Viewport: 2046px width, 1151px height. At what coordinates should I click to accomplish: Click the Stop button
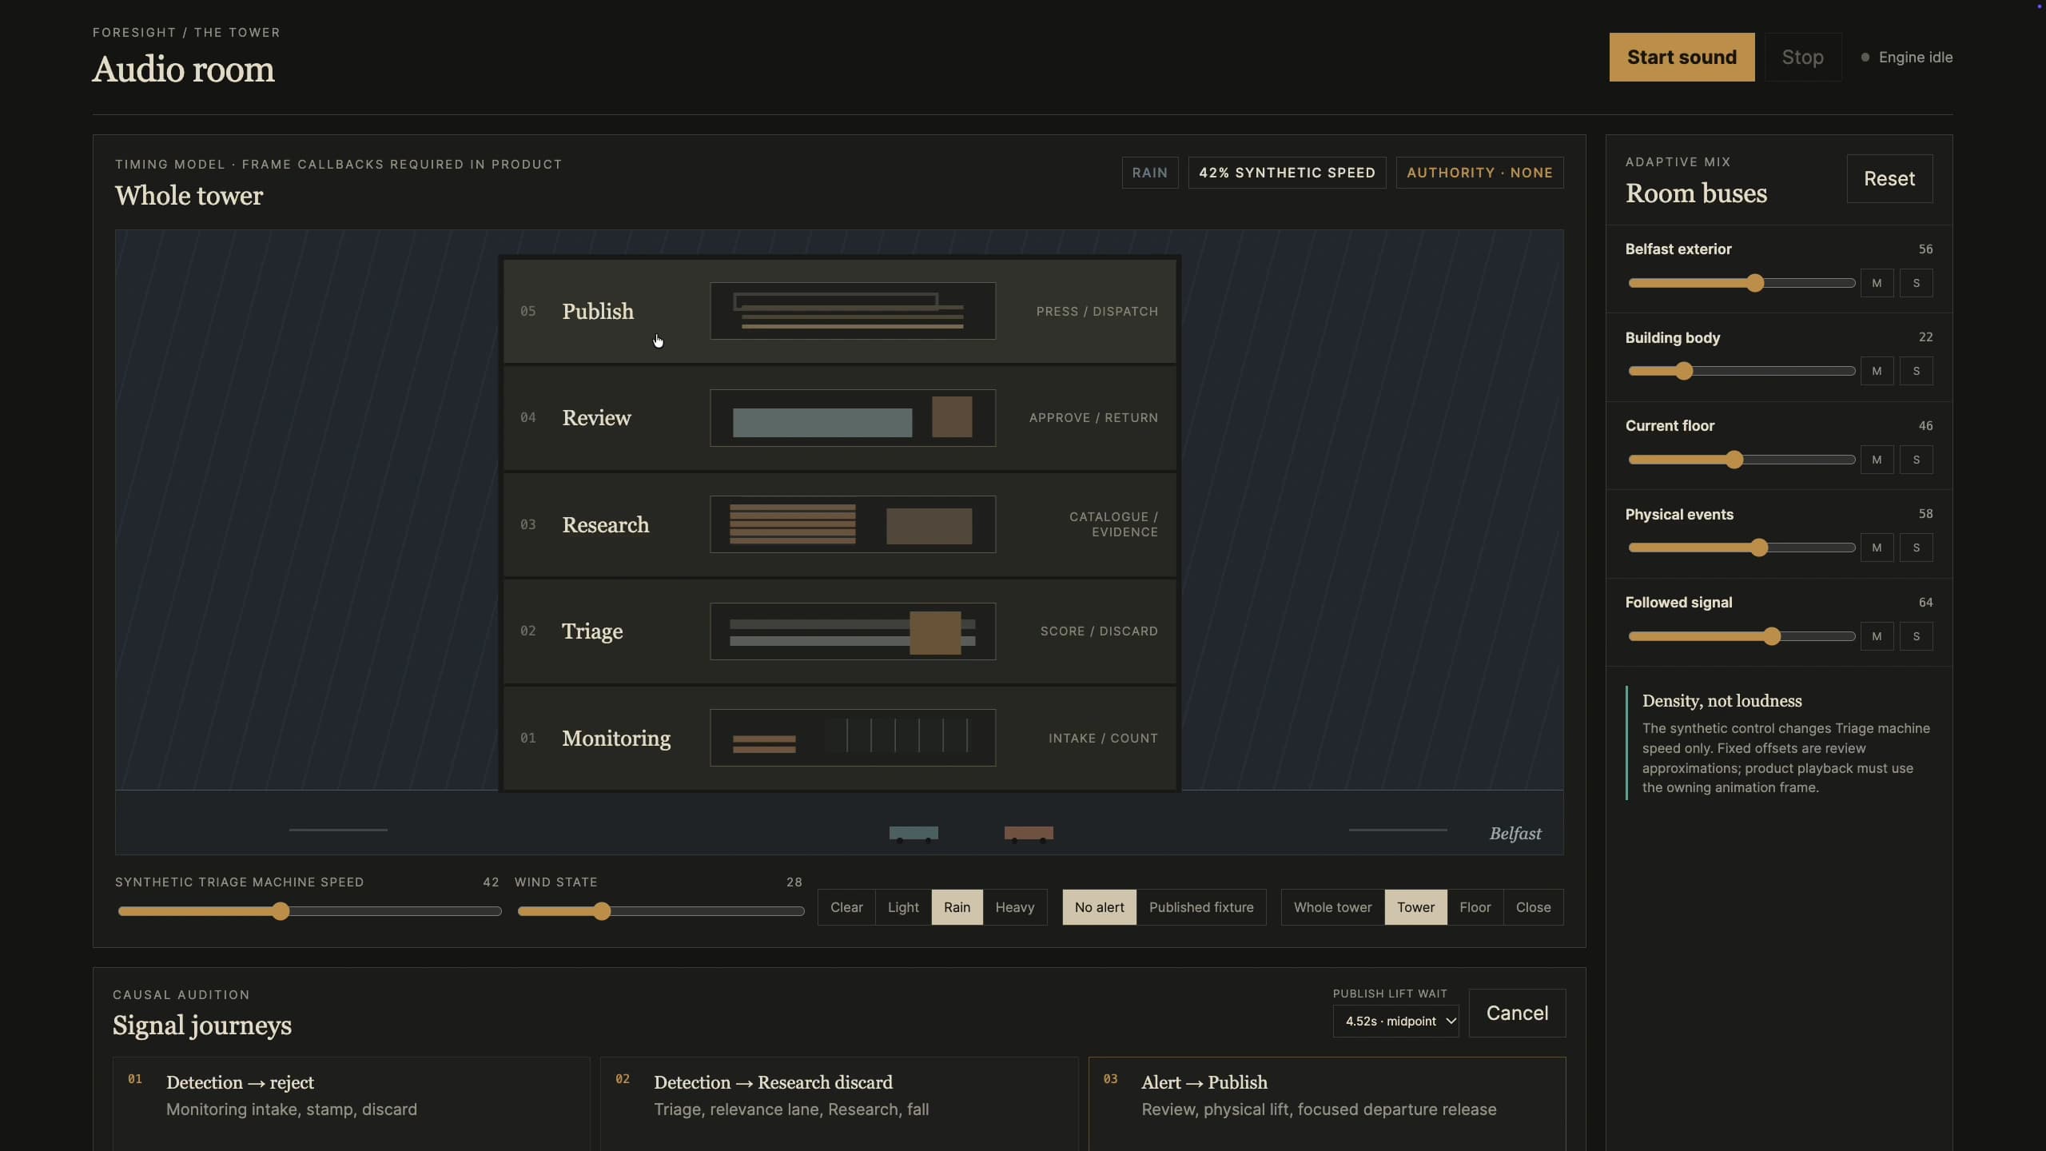(1802, 57)
